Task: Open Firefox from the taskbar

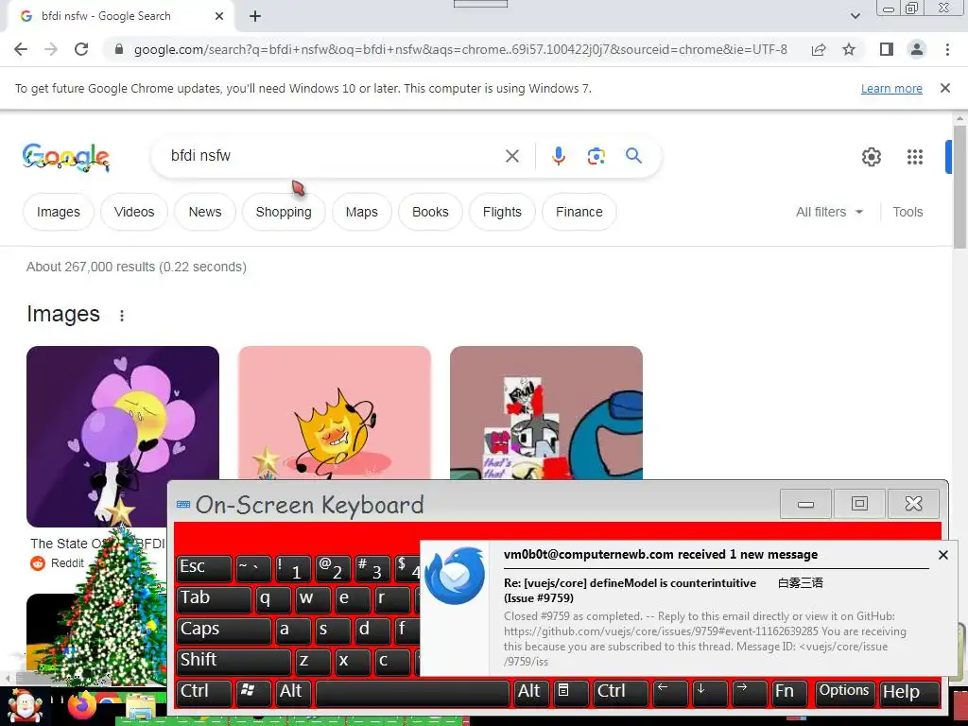Action: [82, 705]
